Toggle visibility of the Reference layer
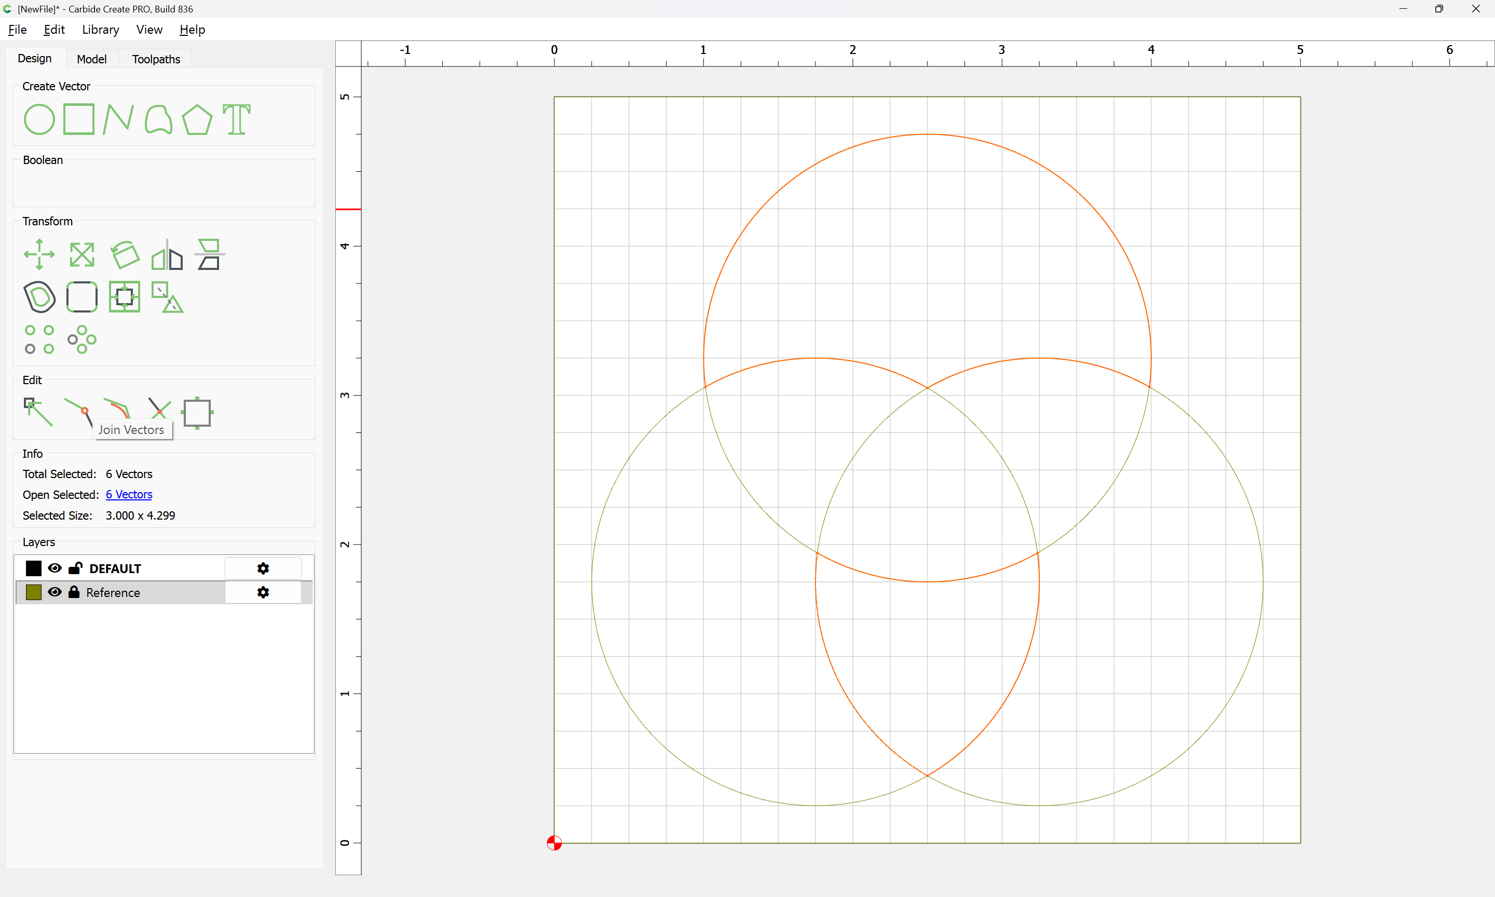The image size is (1495, 897). [55, 592]
